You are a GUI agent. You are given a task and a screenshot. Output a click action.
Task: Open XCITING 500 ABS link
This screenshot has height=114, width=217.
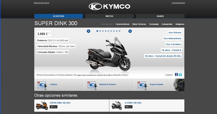click(133, 103)
